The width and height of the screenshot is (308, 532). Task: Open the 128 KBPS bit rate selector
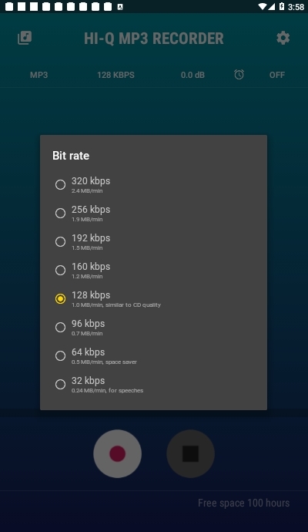(115, 75)
